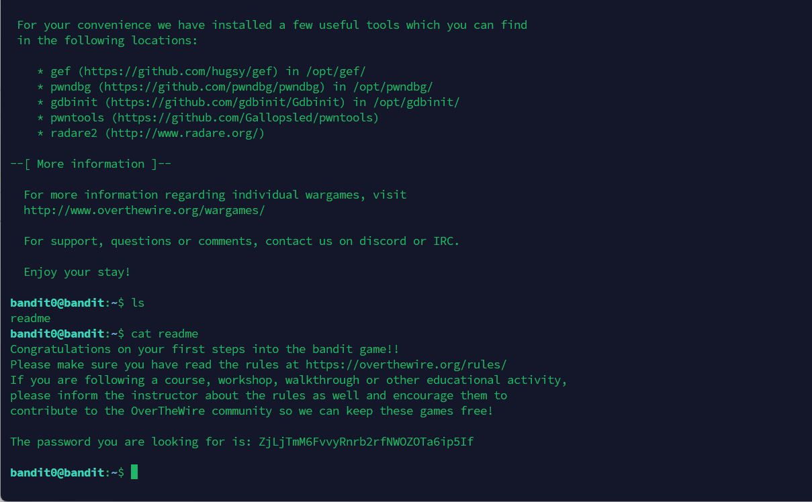Image resolution: width=812 pixels, height=502 pixels.
Task: Click the green terminal cursor block
Action: (134, 472)
